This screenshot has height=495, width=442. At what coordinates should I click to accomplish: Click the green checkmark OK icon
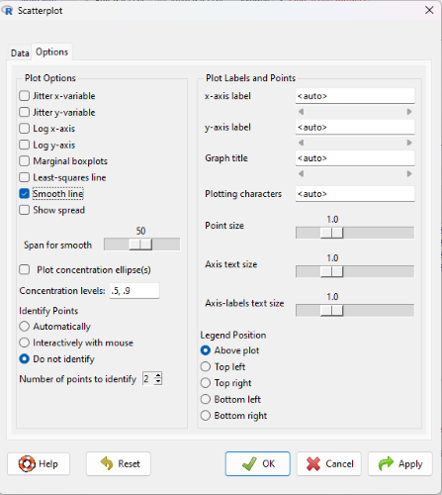click(x=249, y=463)
